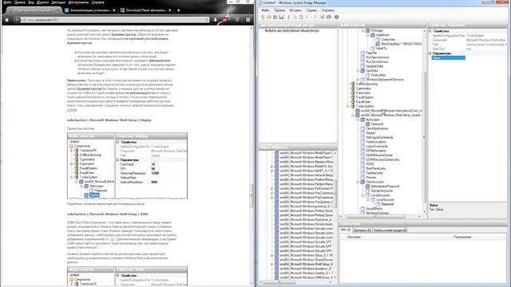Viewport: 511px width, 287px height.
Task: Open the Журнал menu in Firefox
Action: (42, 2)
